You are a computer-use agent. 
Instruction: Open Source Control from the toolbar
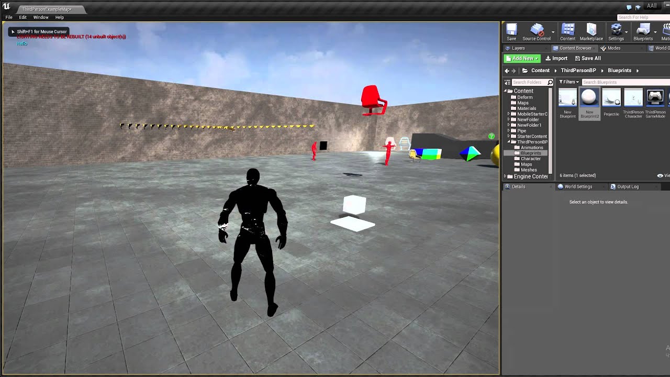[537, 32]
